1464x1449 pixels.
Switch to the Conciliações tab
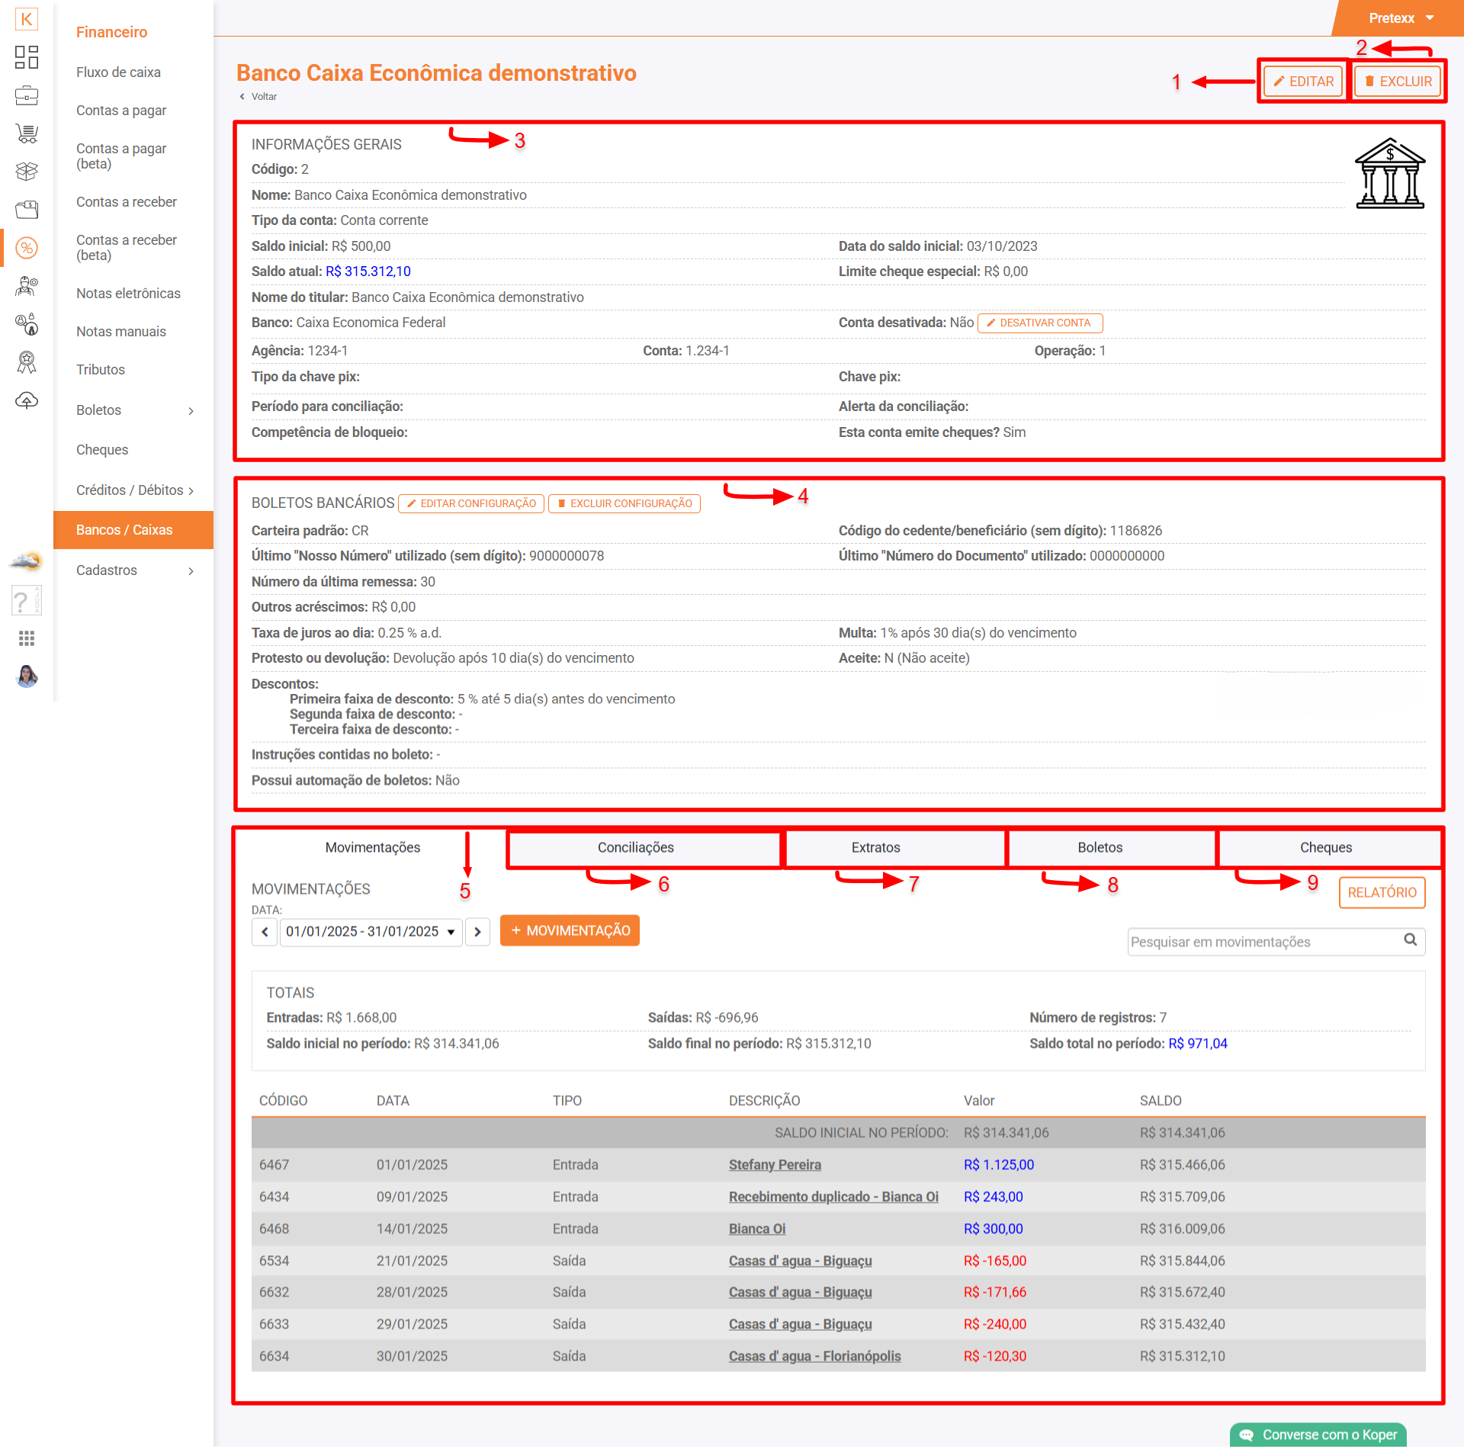tap(635, 848)
